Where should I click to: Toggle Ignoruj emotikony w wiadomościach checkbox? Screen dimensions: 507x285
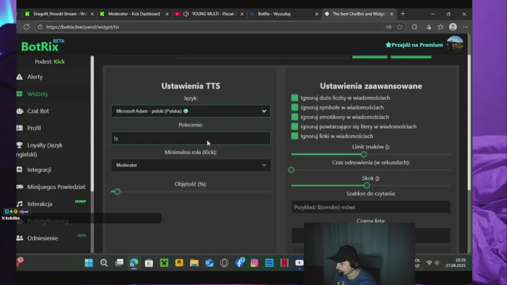click(295, 117)
